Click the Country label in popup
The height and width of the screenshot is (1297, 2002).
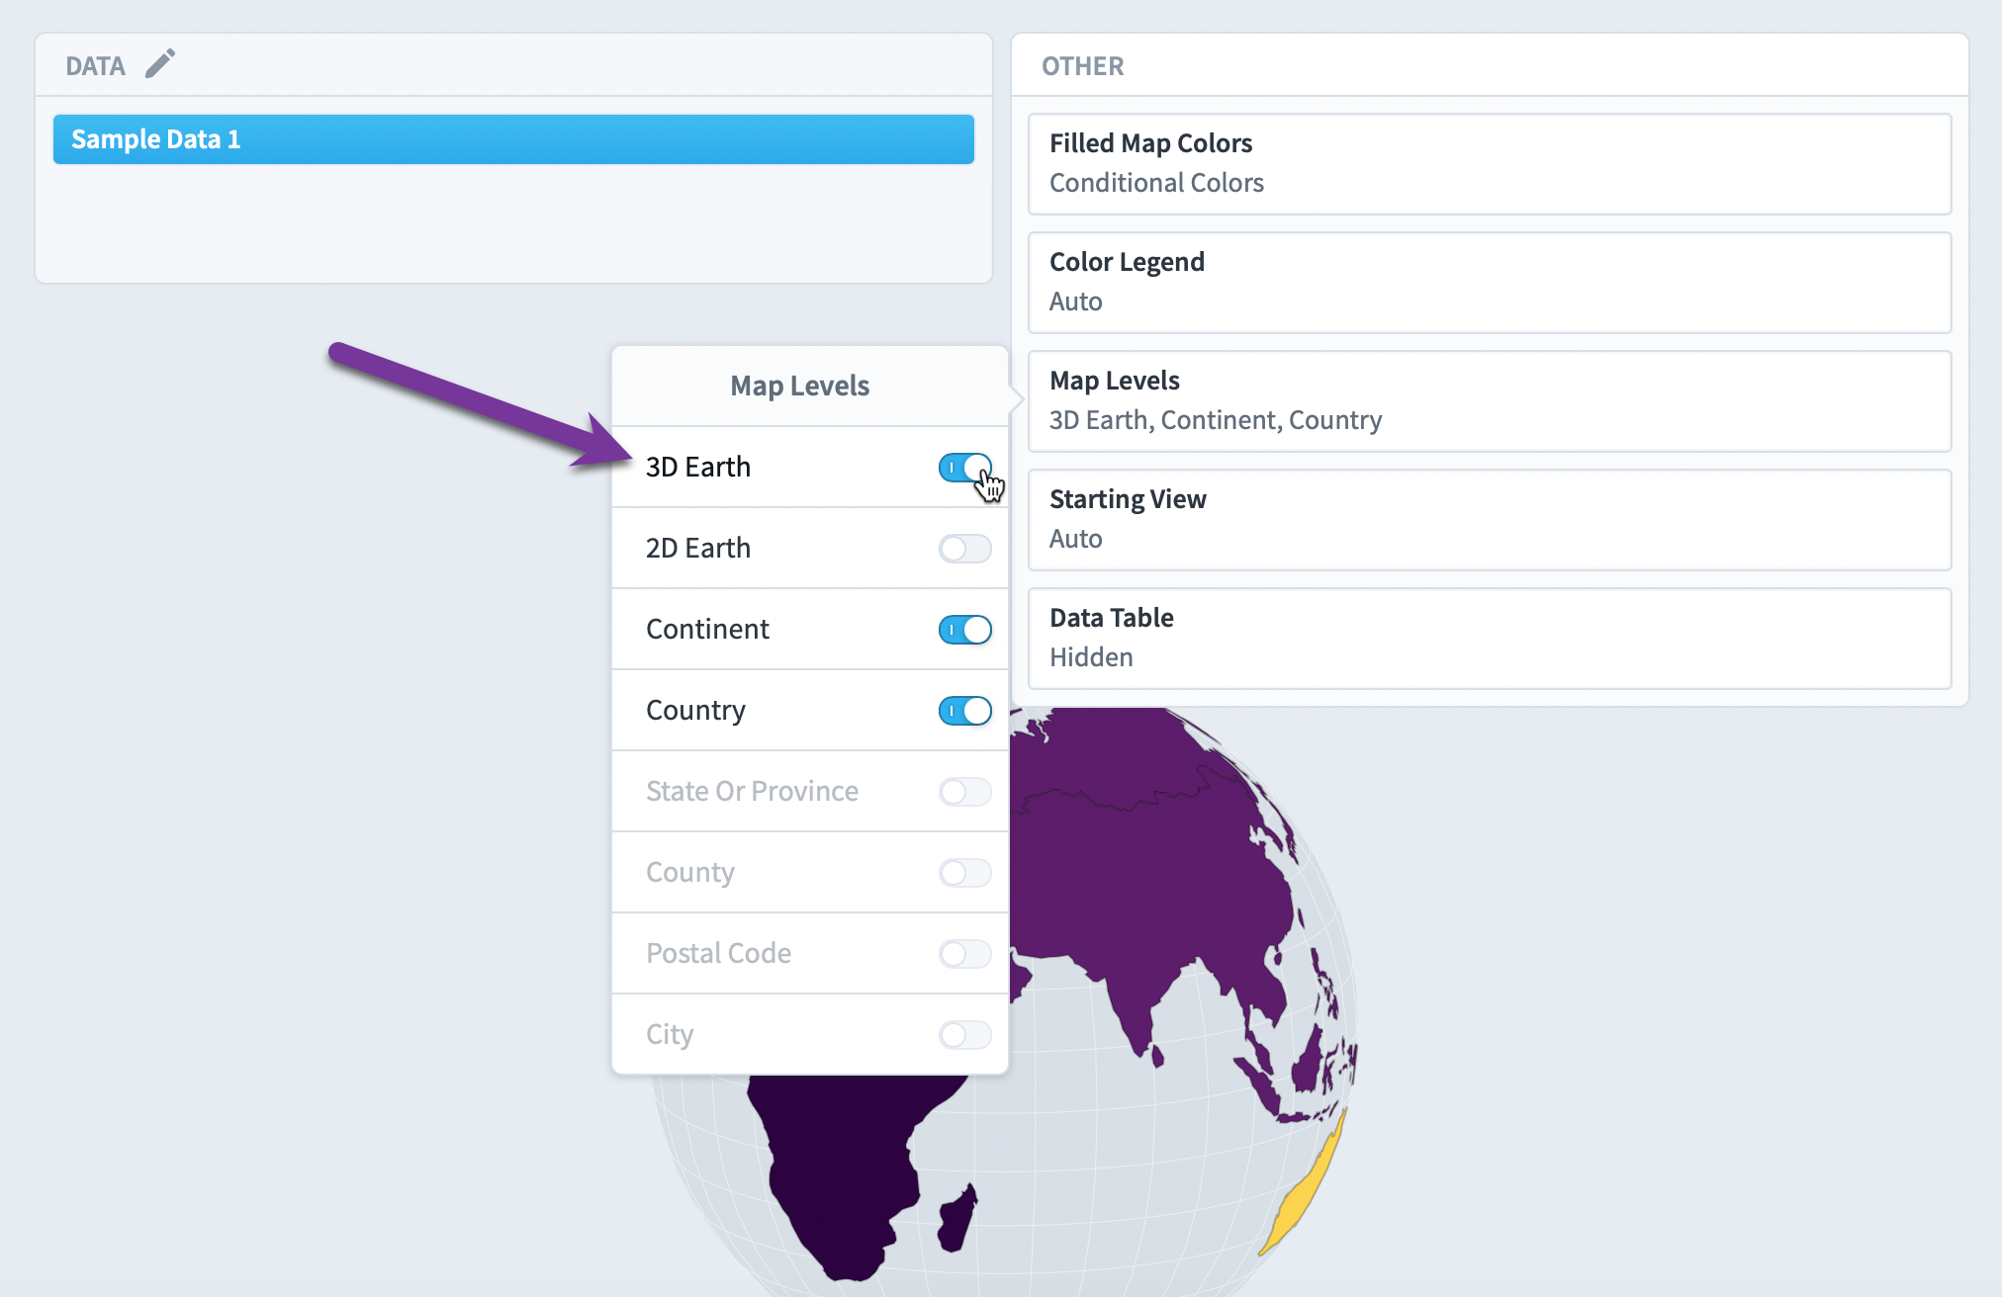[x=695, y=710]
